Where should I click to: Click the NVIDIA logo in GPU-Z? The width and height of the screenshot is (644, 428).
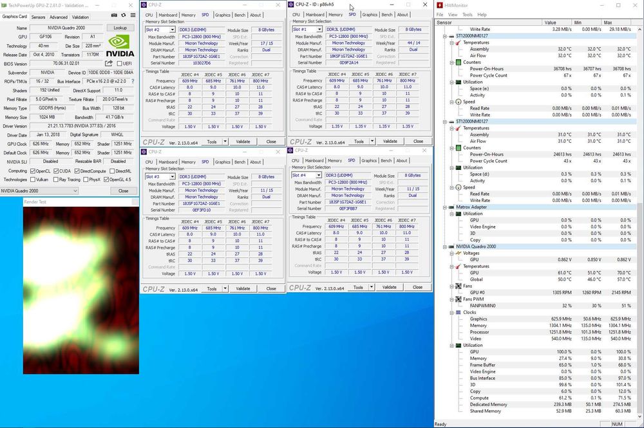pos(120,46)
